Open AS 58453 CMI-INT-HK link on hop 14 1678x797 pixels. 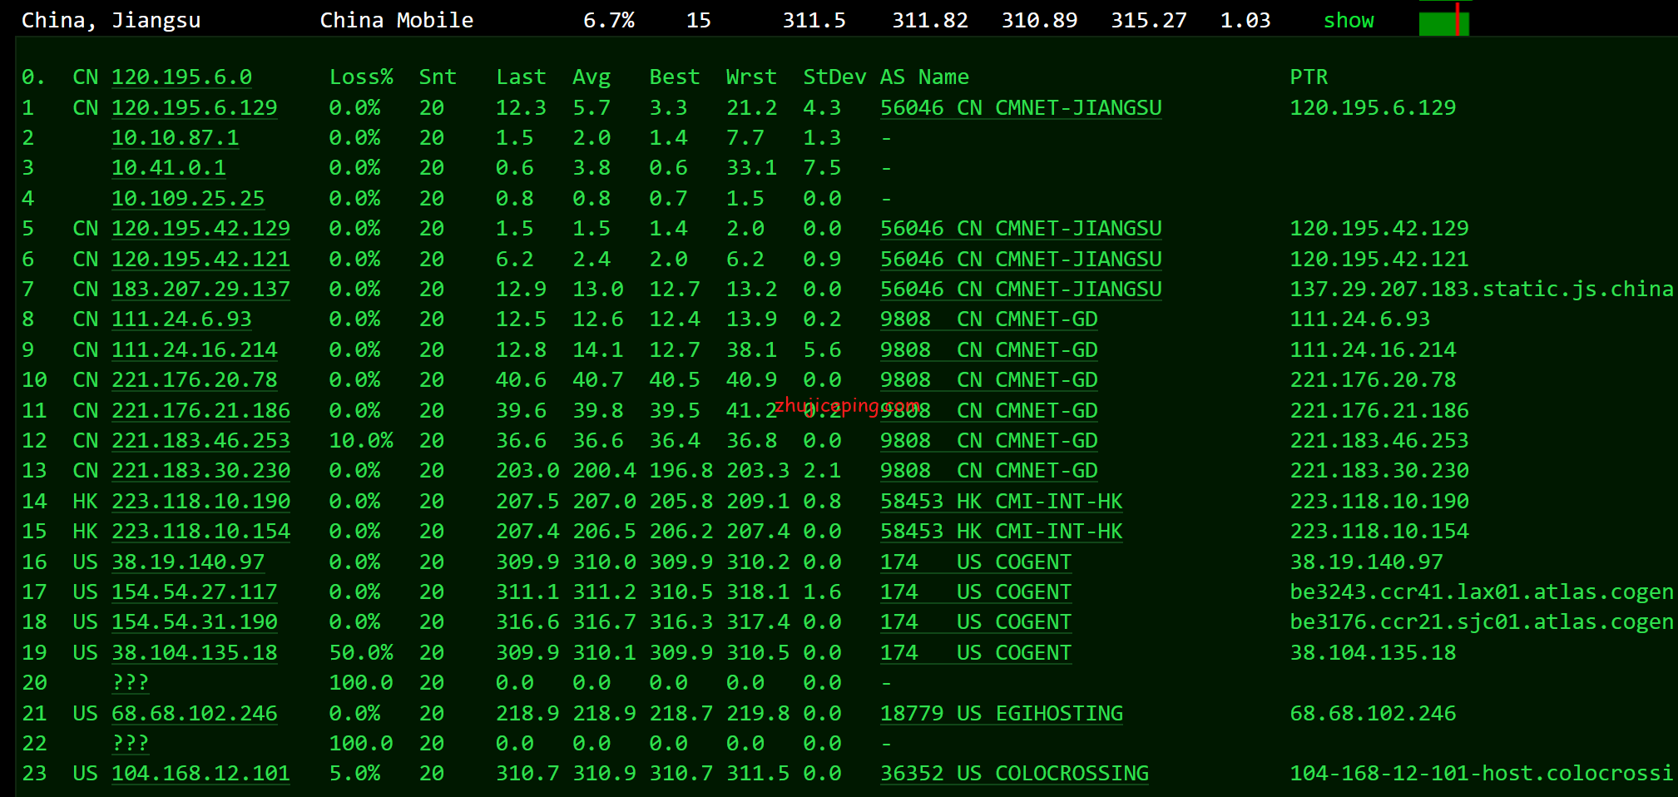pyautogui.click(x=1002, y=502)
